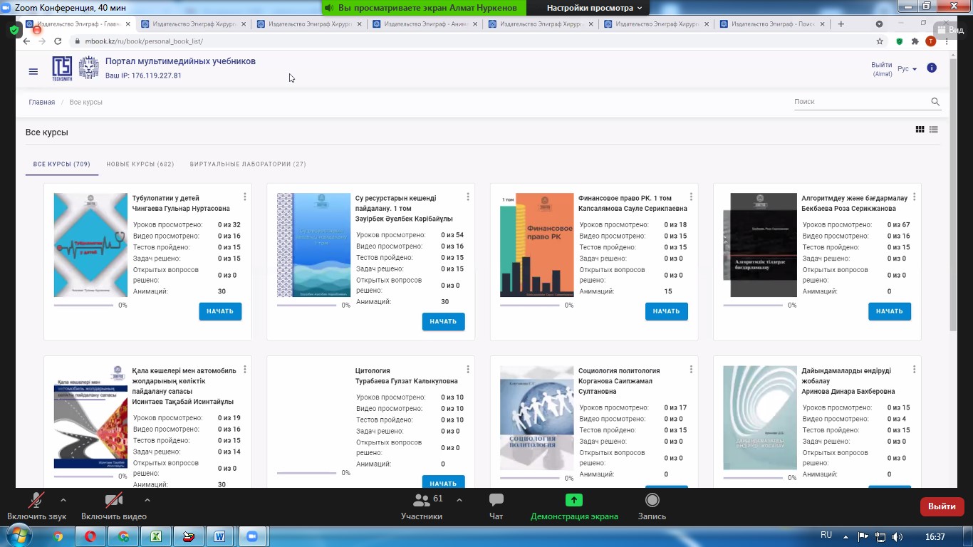The height and width of the screenshot is (547, 973).
Task: Open the info icon in header
Action: click(x=932, y=68)
